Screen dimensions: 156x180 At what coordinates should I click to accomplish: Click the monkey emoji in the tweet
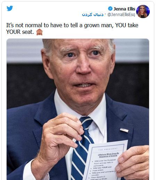pos(39,32)
